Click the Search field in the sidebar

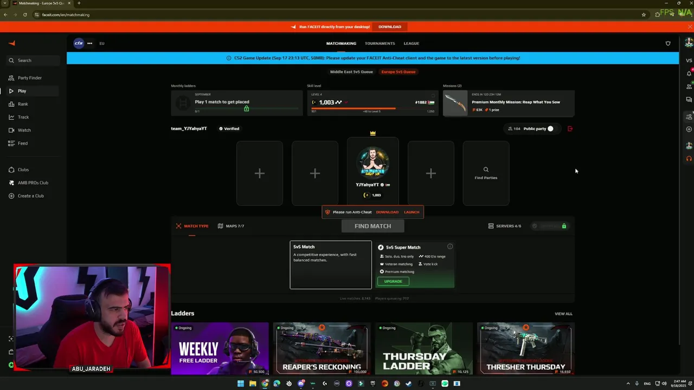pyautogui.click(x=34, y=60)
